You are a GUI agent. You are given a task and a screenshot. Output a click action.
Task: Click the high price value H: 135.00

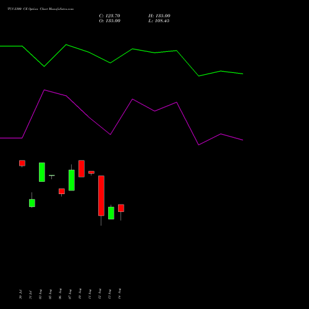pyautogui.click(x=159, y=16)
